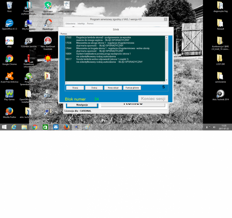Click scroll down arrow in fault list
232x218 pixels.
(x=166, y=80)
